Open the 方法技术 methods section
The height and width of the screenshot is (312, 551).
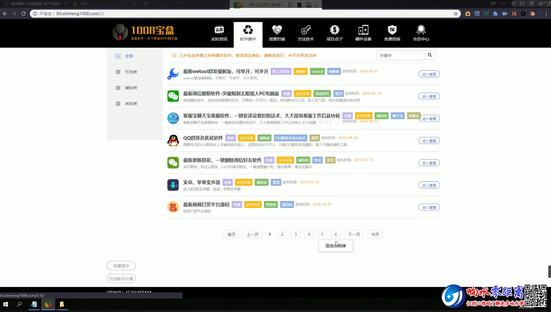point(306,33)
